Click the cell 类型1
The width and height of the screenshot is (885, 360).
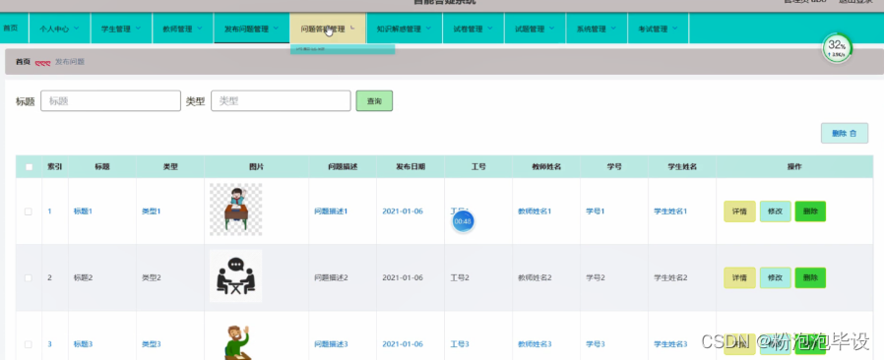point(152,211)
